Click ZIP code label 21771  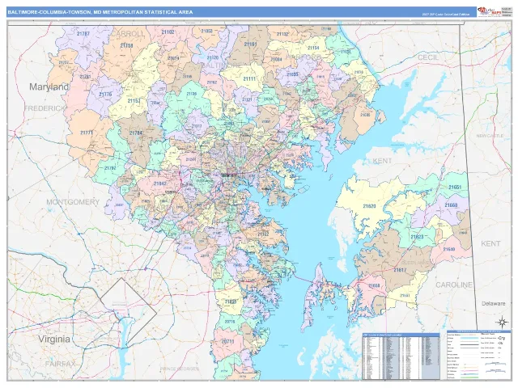pos(87,133)
